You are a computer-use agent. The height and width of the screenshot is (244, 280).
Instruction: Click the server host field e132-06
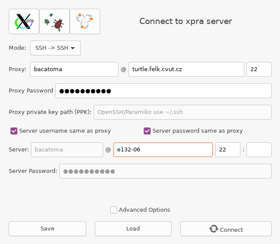[162, 149]
